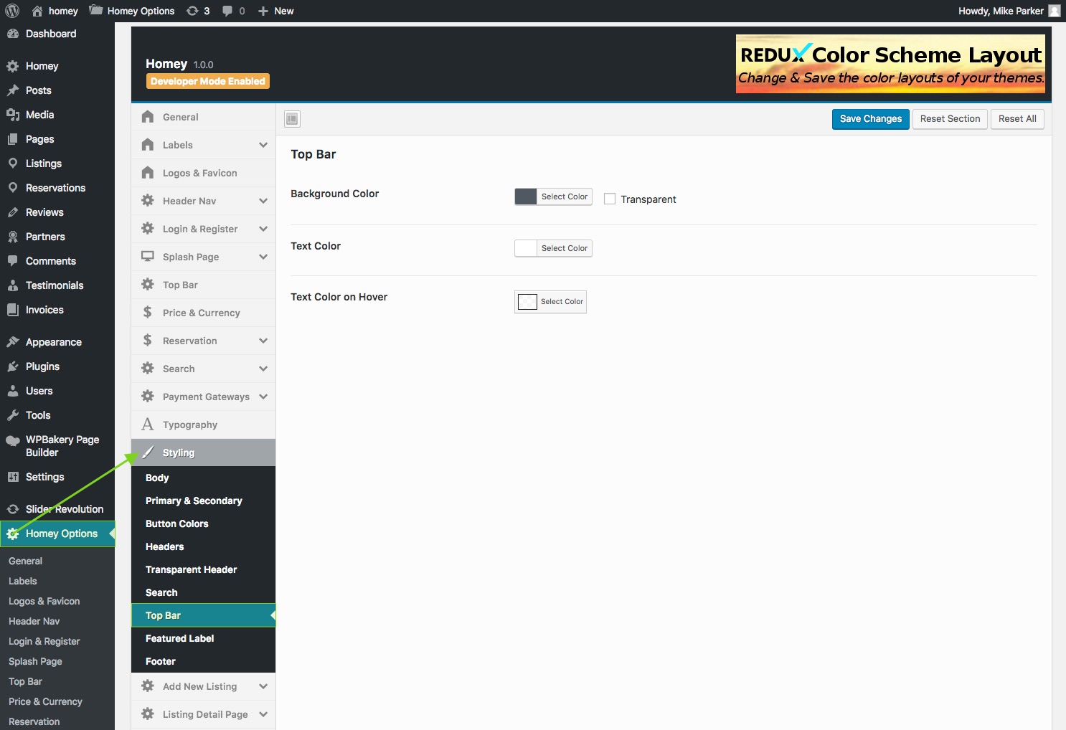The width and height of the screenshot is (1066, 730).
Task: Click the Listings location icon
Action: pos(13,163)
